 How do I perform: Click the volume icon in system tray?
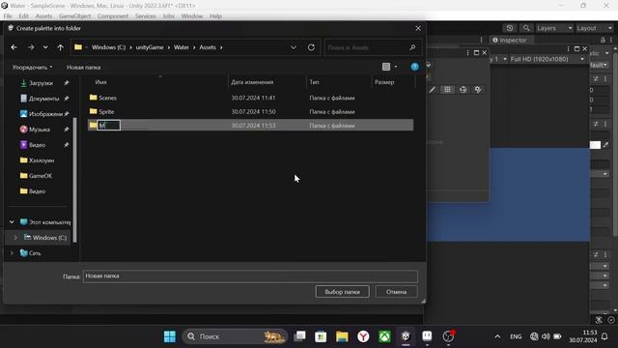546,336
